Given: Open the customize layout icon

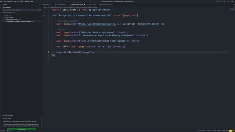Looking at the screenshot, I should coord(224,1).
